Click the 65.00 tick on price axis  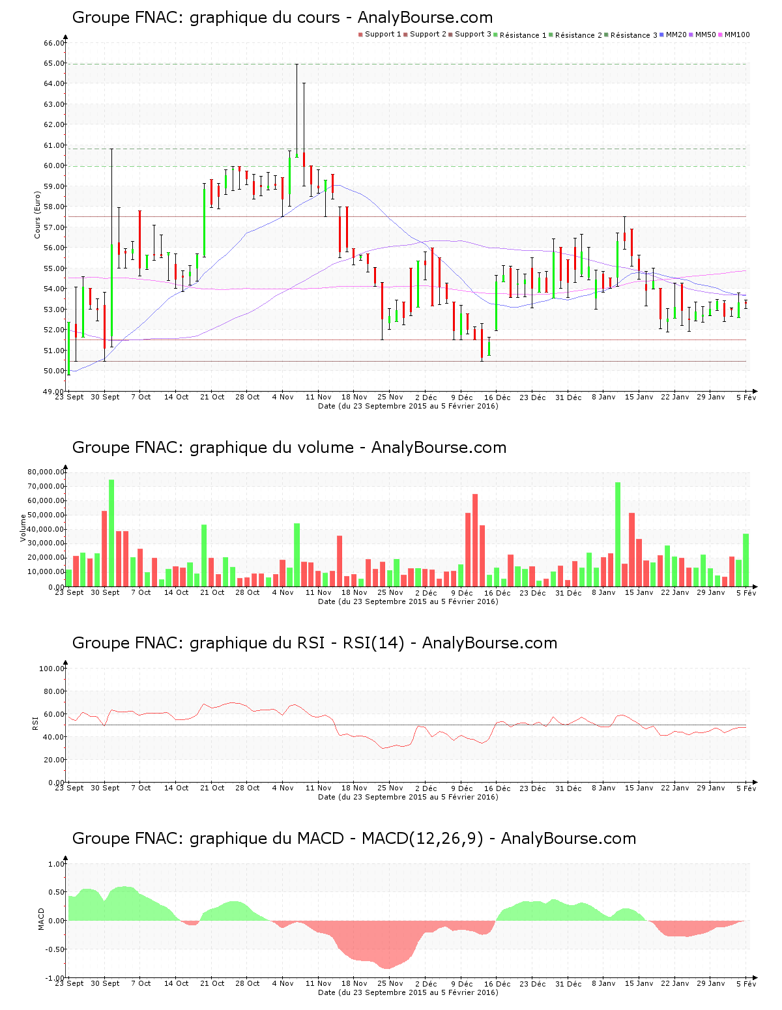54,63
